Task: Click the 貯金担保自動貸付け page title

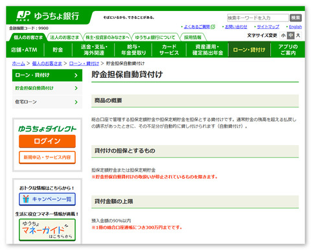Action: 127,74
